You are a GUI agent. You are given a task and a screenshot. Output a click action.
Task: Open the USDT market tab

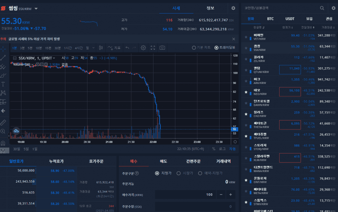click(x=290, y=19)
